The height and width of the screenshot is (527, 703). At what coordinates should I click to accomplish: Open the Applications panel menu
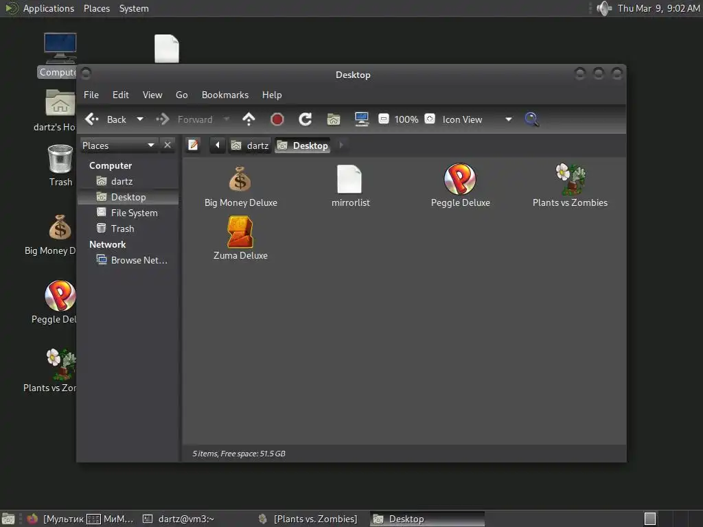click(39, 8)
